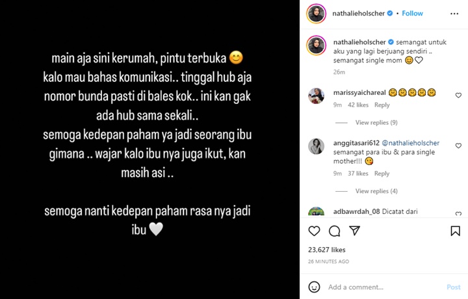This screenshot has width=468, height=299.
Task: Reply to marissyaichareal's comment
Action: [x=382, y=105]
